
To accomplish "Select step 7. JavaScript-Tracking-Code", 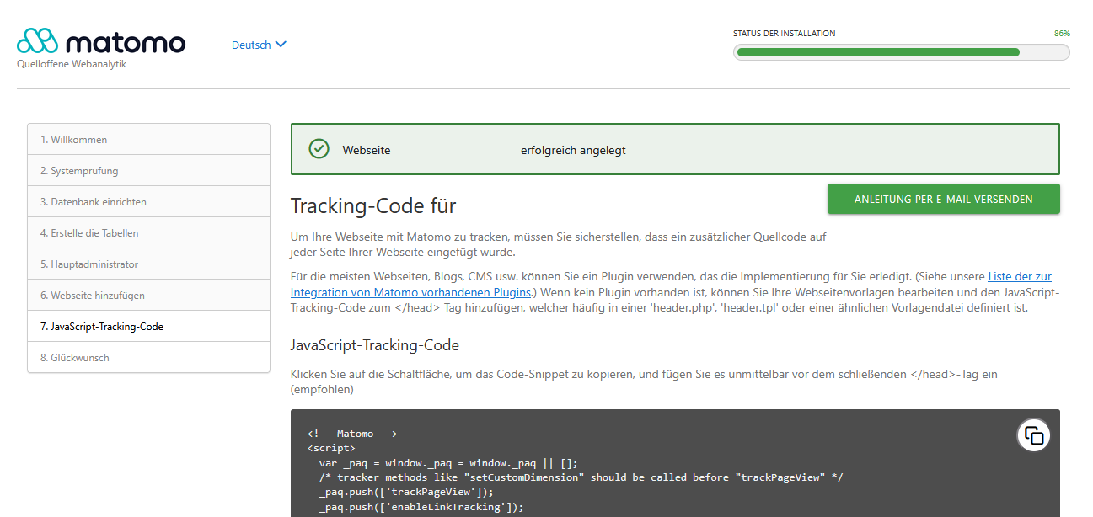I will (x=148, y=327).
